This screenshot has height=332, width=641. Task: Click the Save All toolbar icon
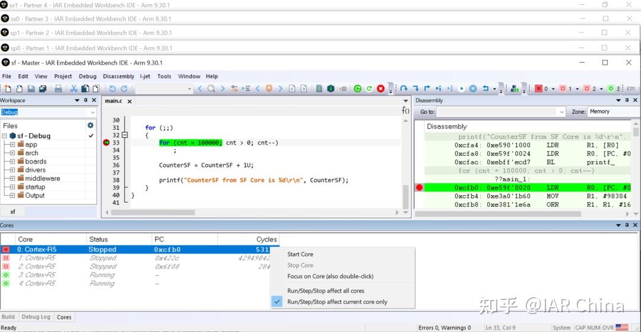pyautogui.click(x=43, y=88)
